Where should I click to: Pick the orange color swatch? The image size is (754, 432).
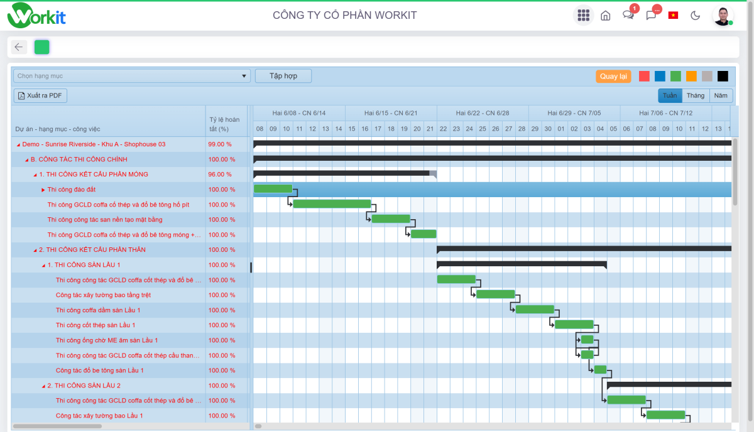pyautogui.click(x=691, y=76)
